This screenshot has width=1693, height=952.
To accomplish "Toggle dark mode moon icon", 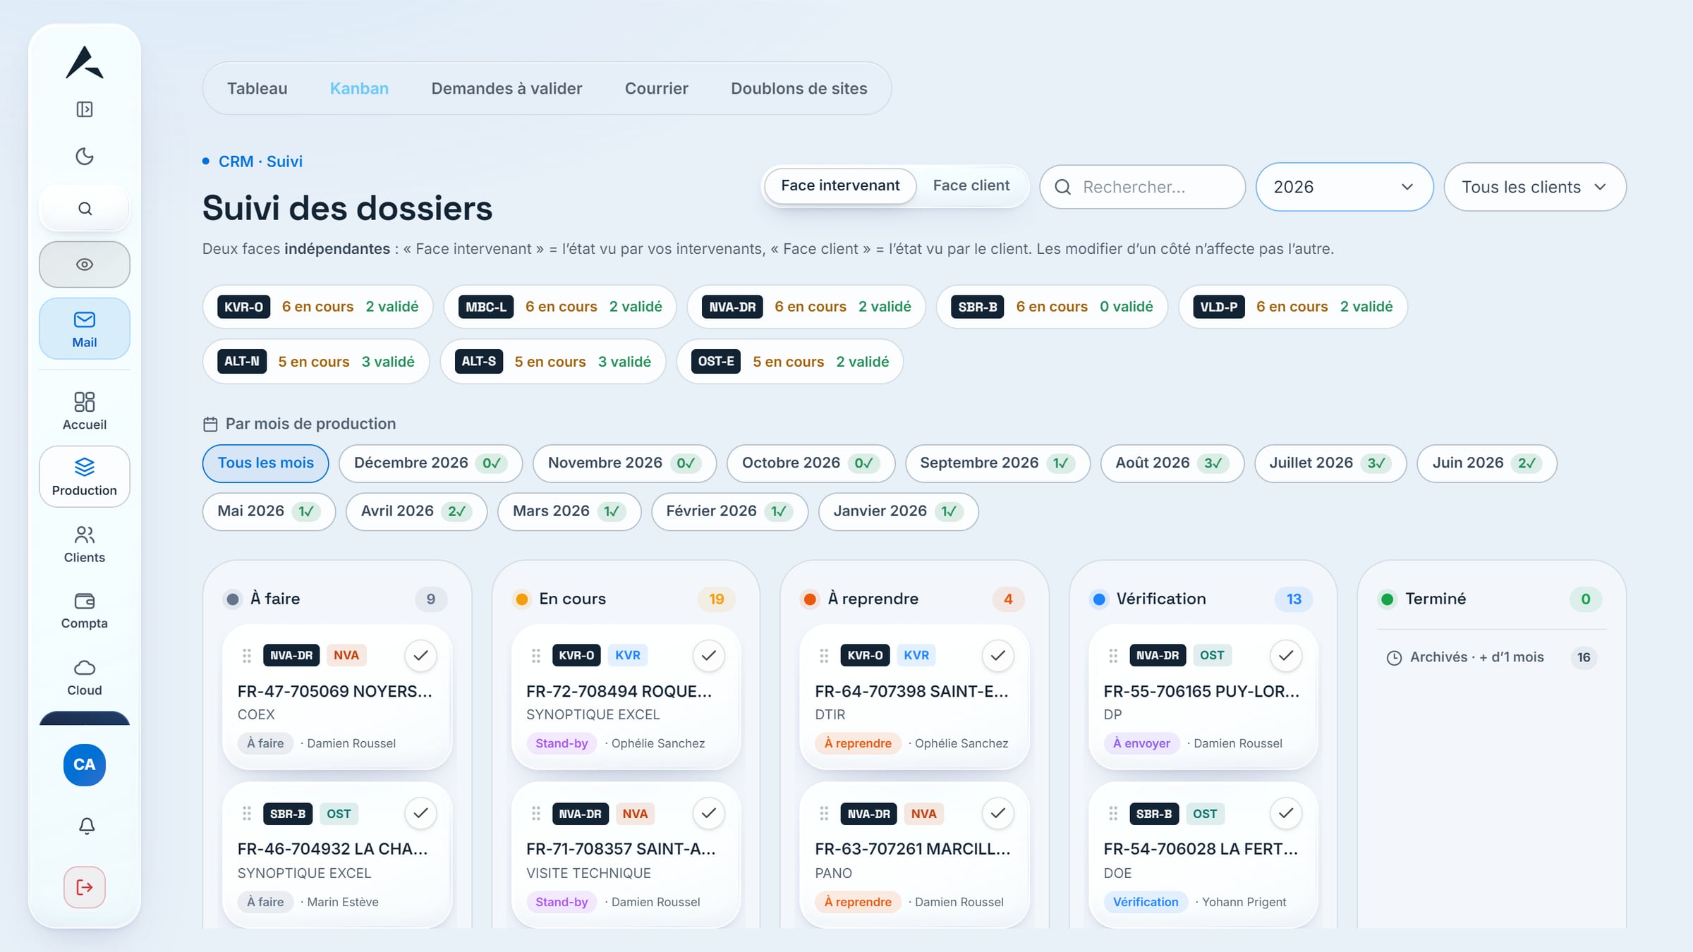I will coord(85,156).
